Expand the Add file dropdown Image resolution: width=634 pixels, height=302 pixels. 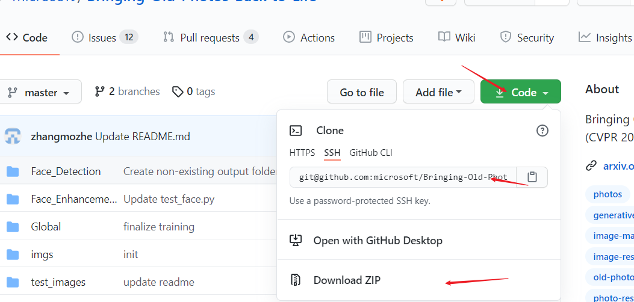438,92
